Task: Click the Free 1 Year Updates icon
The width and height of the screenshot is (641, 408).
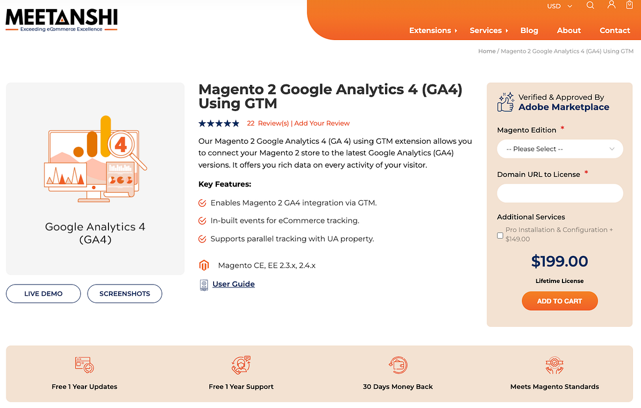Action: tap(84, 365)
